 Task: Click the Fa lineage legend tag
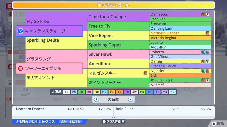click(x=112, y=92)
